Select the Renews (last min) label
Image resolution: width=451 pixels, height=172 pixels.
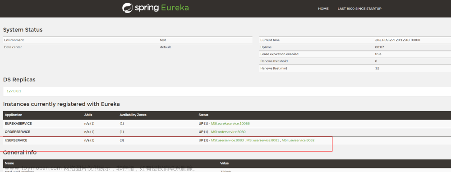click(274, 68)
